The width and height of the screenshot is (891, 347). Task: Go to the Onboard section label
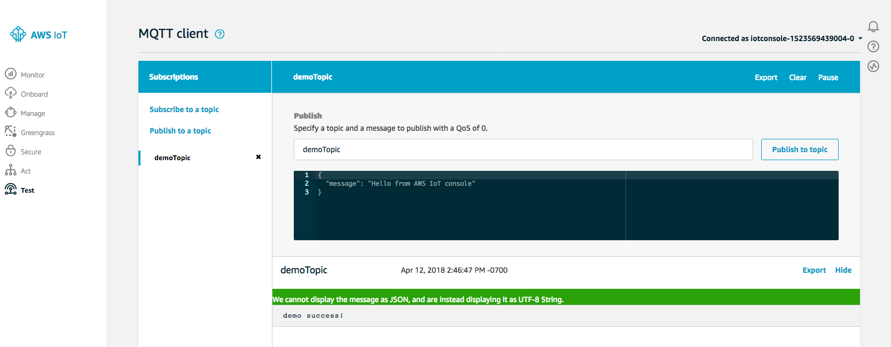coord(34,94)
